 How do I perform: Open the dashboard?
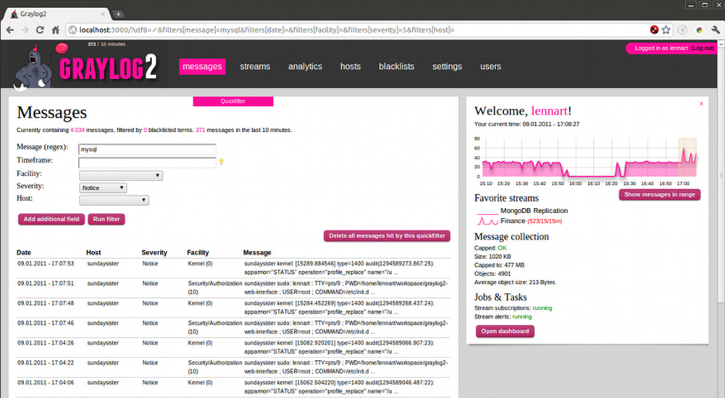pos(505,331)
